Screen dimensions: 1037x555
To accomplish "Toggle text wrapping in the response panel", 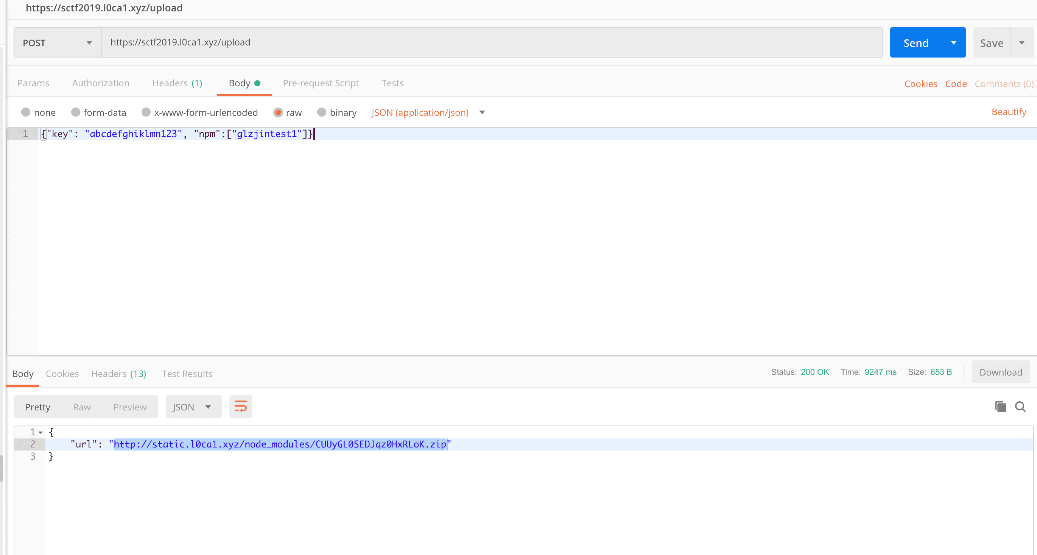I will click(x=240, y=406).
